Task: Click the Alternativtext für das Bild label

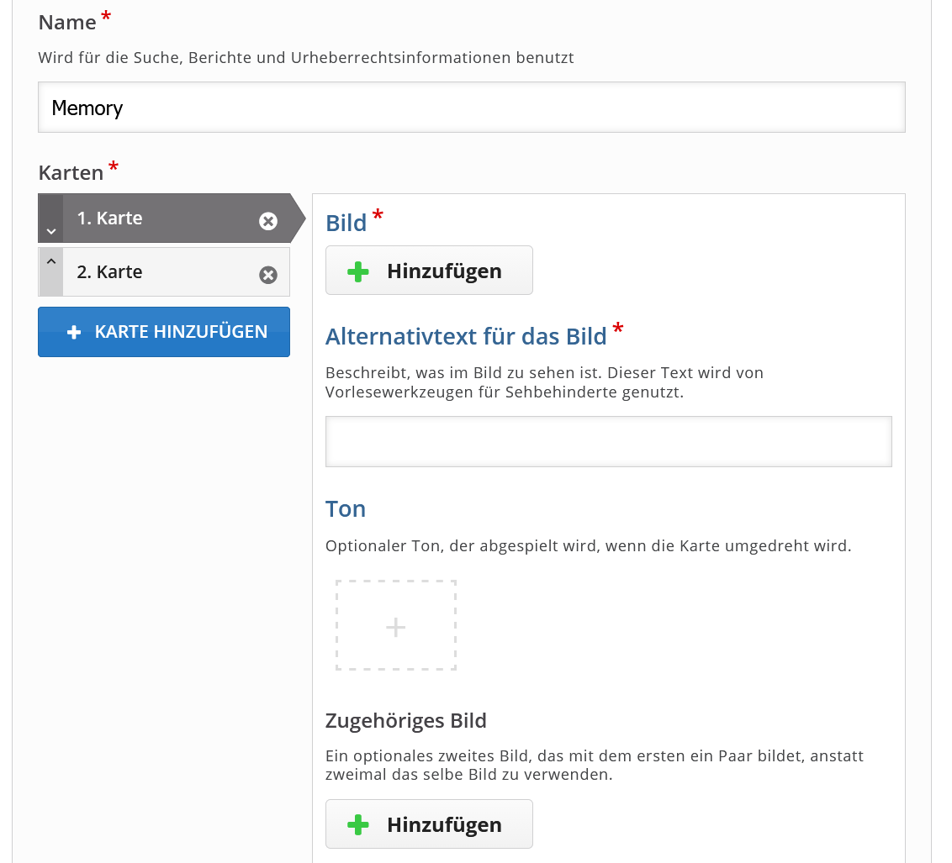Action: click(x=466, y=337)
